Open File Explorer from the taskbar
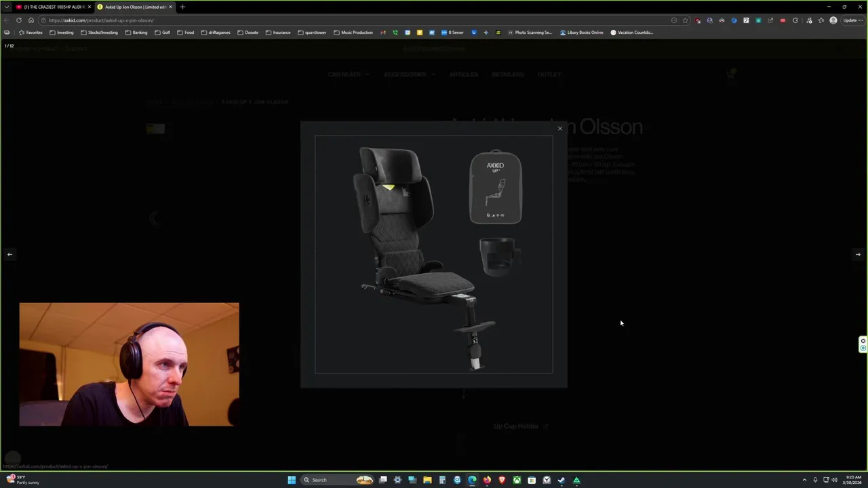868x488 pixels. (x=427, y=480)
